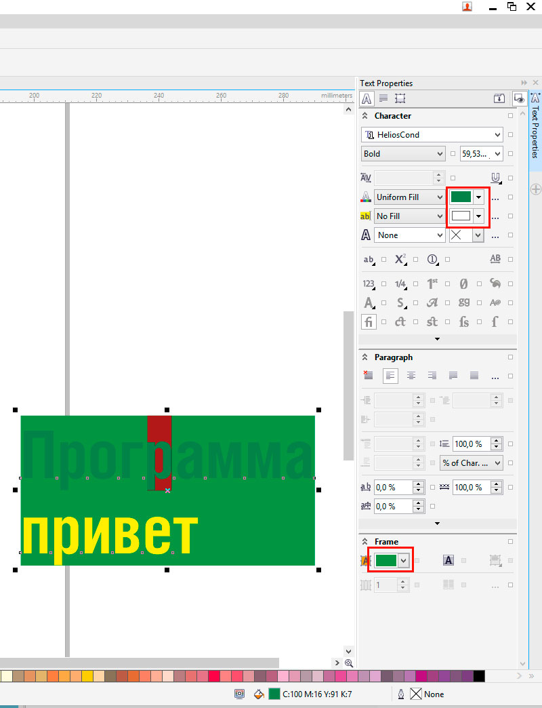Open alignment settings ellipsis in Paragraph
This screenshot has height=708, width=542.
click(x=495, y=376)
